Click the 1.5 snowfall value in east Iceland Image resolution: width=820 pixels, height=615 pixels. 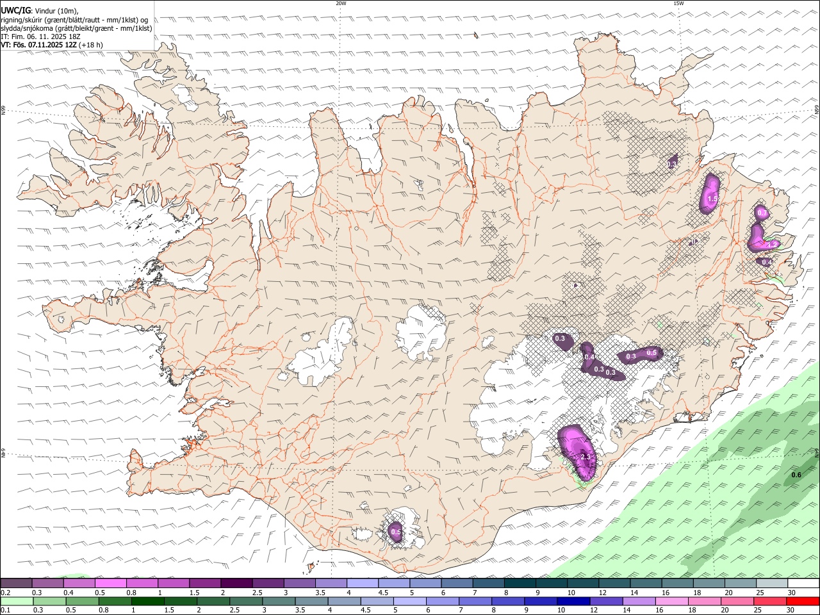click(712, 200)
